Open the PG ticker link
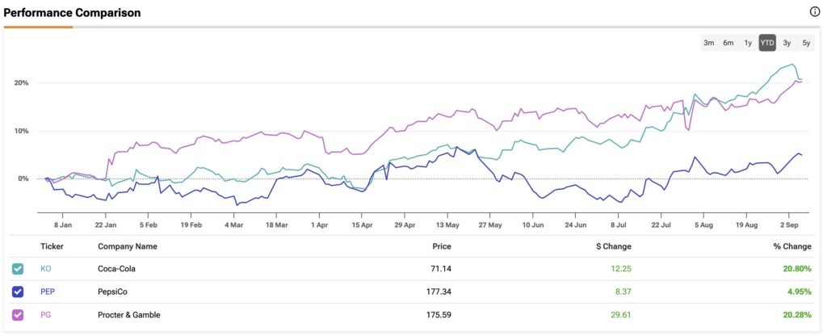The width and height of the screenshot is (827, 336). [x=45, y=314]
